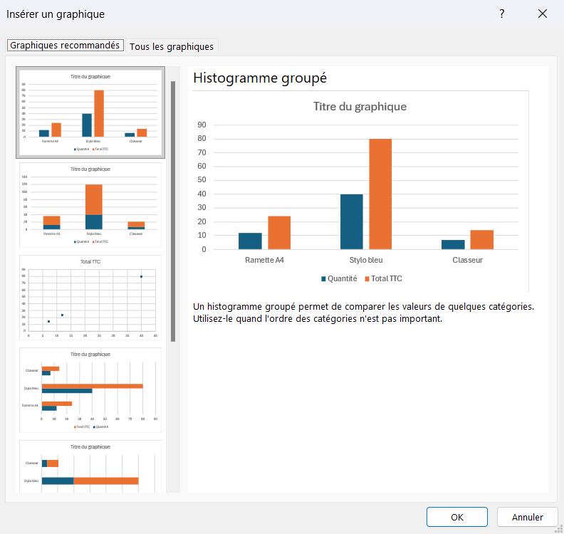The width and height of the screenshot is (564, 534).
Task: Open help with the question mark icon
Action: (x=502, y=14)
